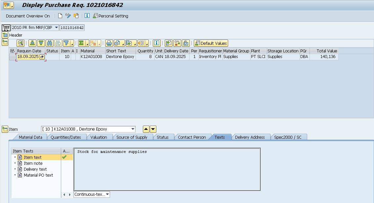Click the Print icon in grid toolbar
The height and width of the screenshot is (203, 374).
(109, 43)
